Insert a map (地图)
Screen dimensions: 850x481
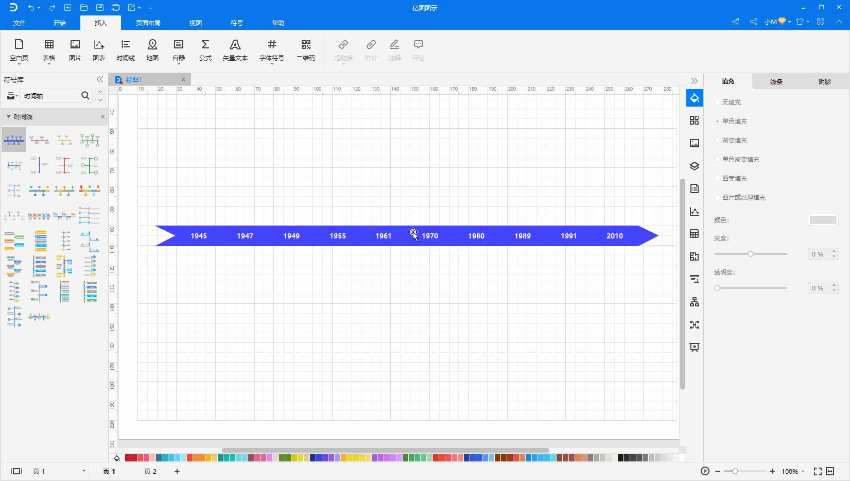152,50
